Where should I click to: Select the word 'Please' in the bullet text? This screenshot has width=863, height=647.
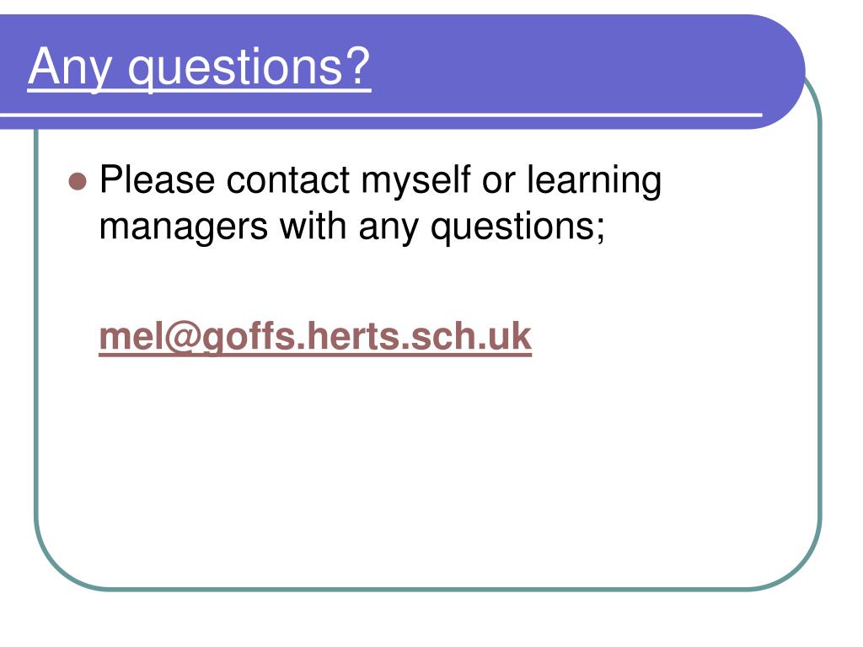157,179
